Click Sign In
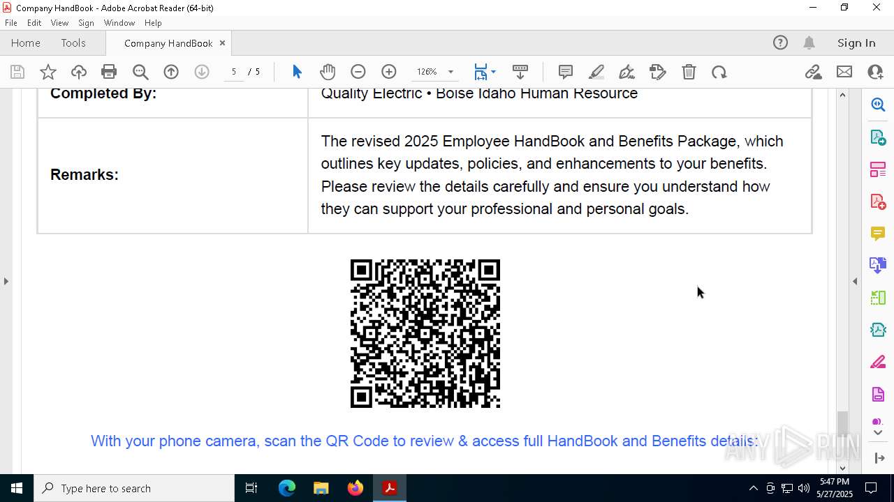This screenshot has width=894, height=502. click(856, 43)
